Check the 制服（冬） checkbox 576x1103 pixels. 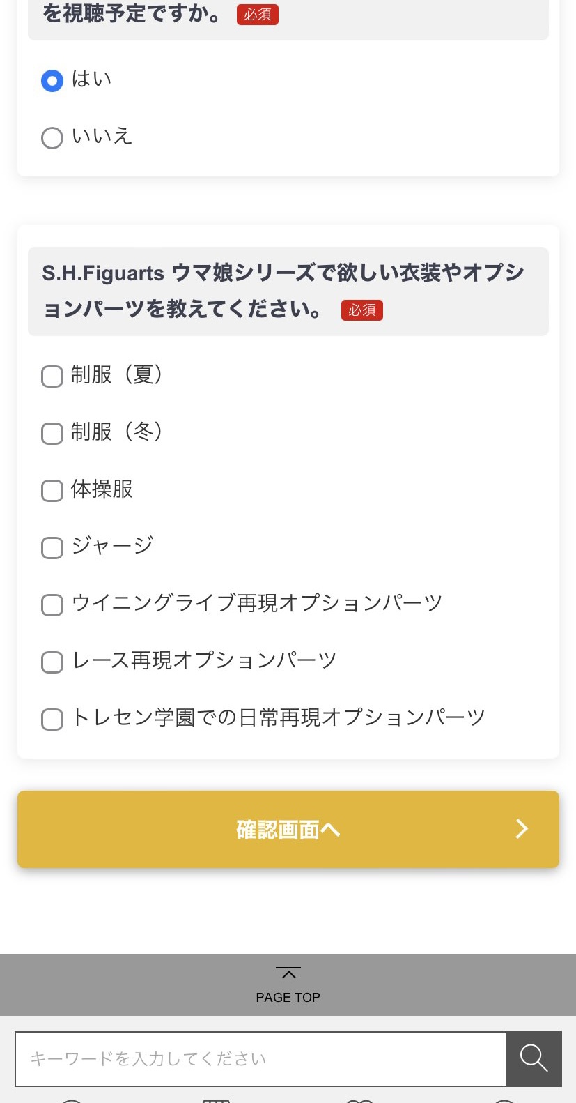(52, 434)
